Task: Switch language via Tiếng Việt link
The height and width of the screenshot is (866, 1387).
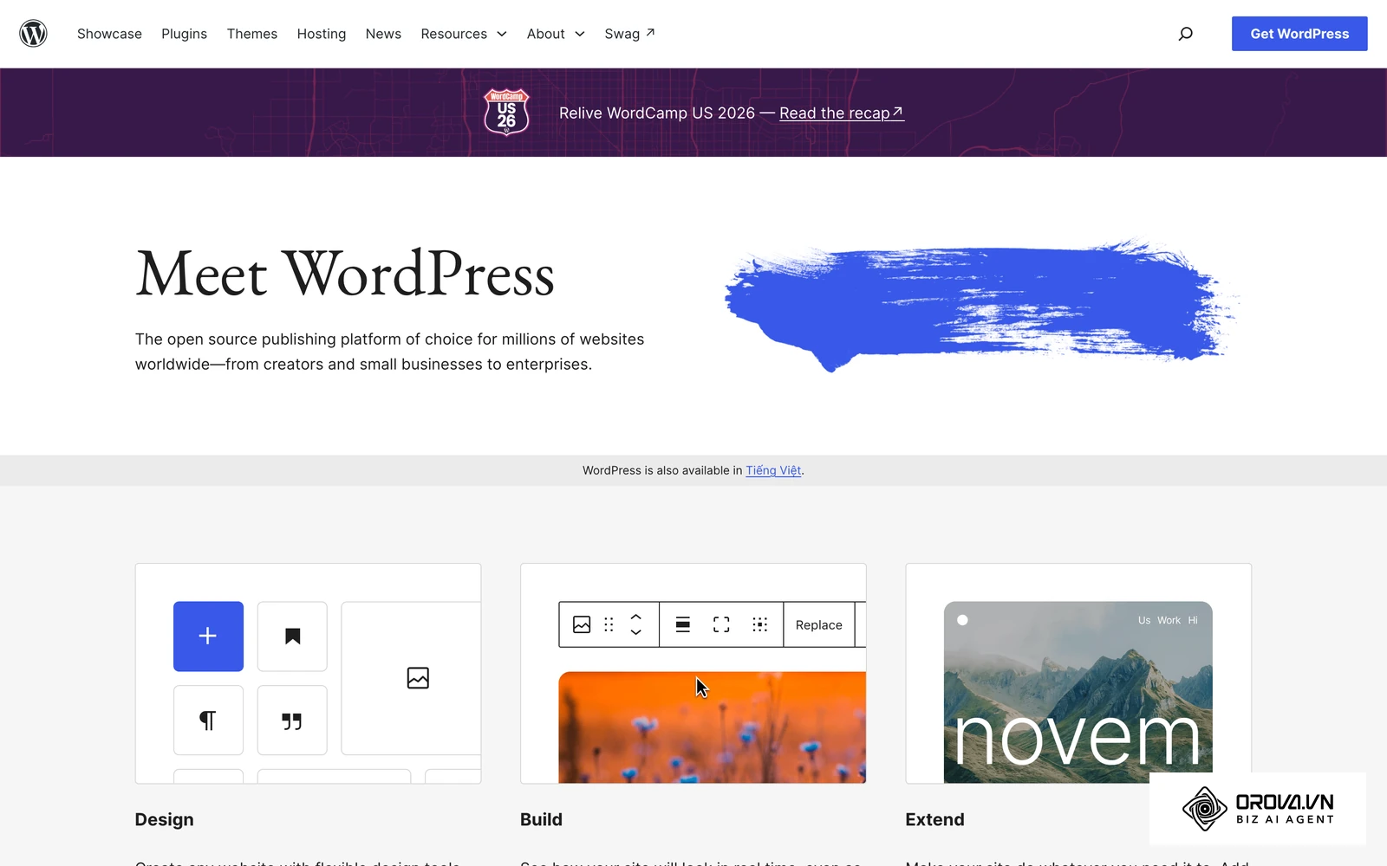Action: pos(773,470)
